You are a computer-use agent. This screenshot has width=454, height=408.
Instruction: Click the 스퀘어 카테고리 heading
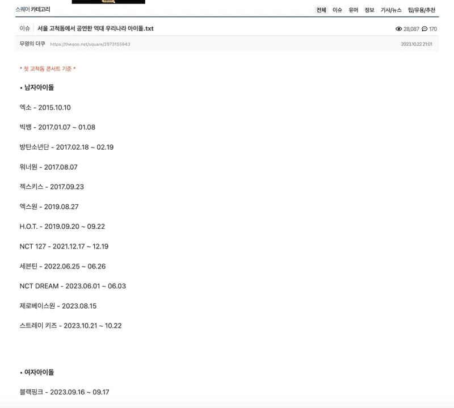(x=33, y=10)
